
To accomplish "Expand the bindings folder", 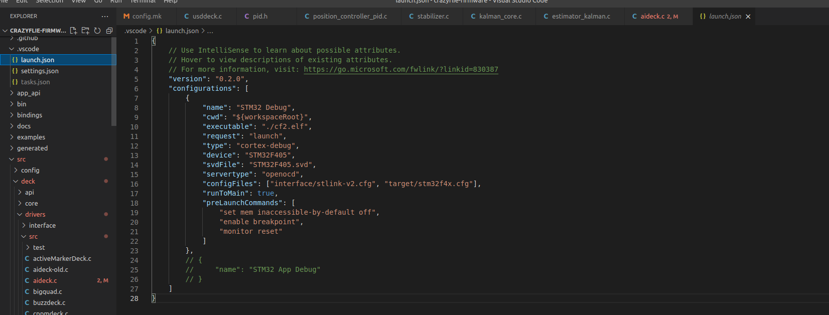I will coord(29,115).
